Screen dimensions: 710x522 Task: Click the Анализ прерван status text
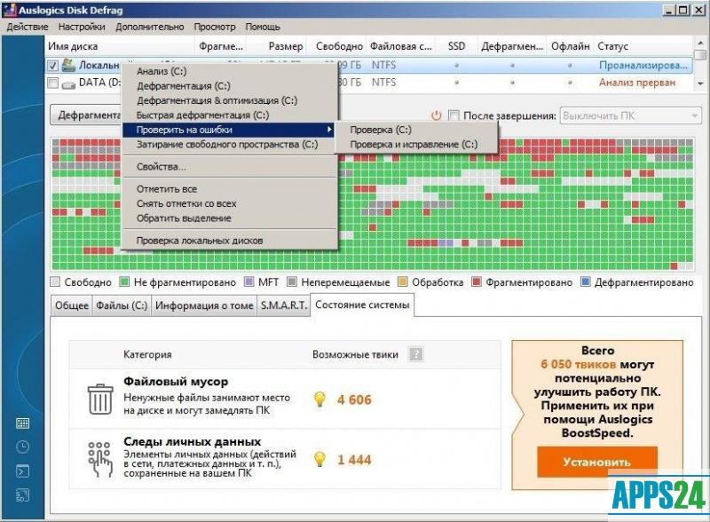click(636, 83)
